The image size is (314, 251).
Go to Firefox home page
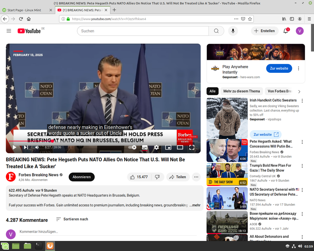coord(29,19)
